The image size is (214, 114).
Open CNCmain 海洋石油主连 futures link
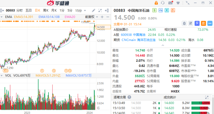(138, 40)
